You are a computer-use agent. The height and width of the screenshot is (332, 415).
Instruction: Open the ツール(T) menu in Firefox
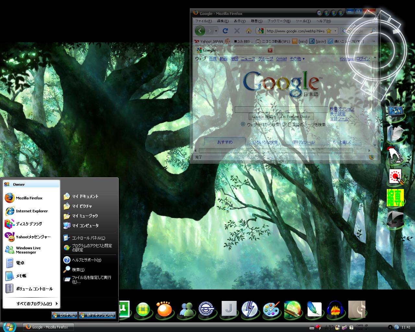coord(303,21)
